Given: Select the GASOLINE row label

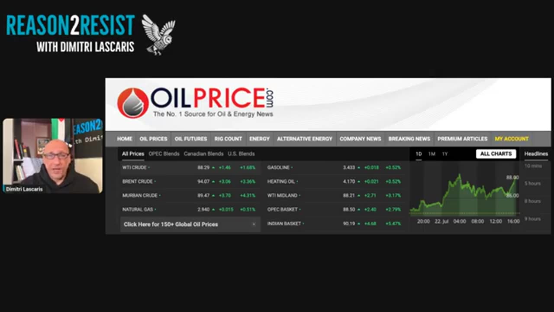Looking at the screenshot, I should pyautogui.click(x=278, y=167).
